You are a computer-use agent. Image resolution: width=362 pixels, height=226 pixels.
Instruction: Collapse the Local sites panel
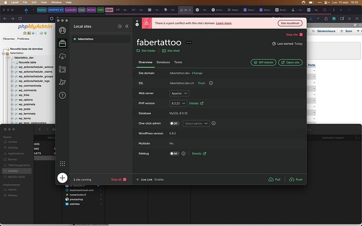pos(127,26)
